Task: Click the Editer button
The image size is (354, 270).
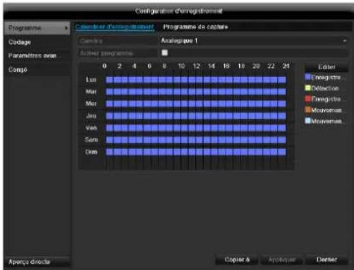Action: click(x=327, y=67)
